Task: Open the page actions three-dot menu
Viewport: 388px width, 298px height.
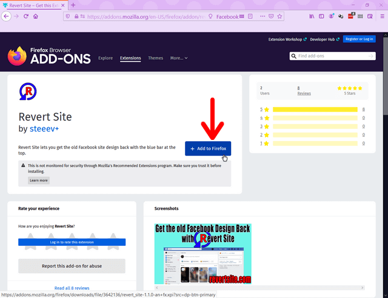Action: coord(263,16)
